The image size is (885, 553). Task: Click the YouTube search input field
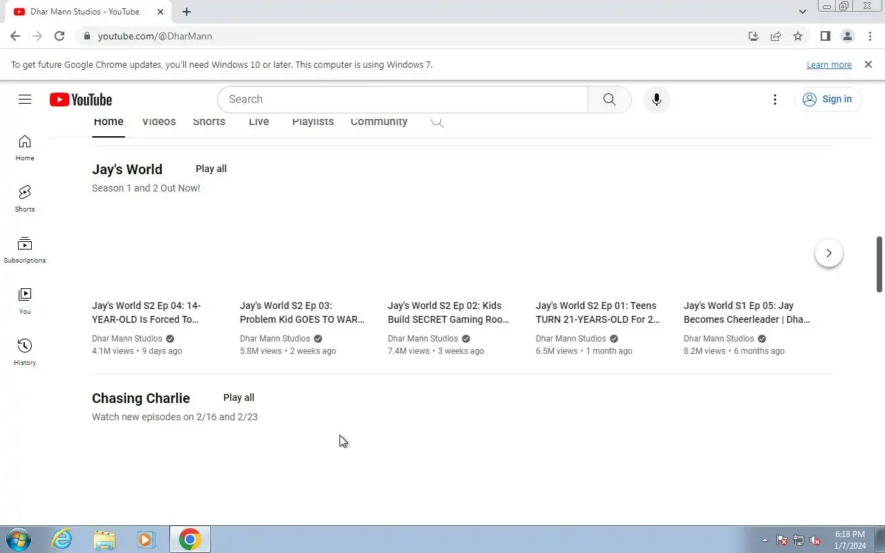tap(402, 100)
